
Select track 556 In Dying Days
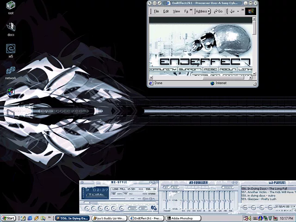point(268,189)
